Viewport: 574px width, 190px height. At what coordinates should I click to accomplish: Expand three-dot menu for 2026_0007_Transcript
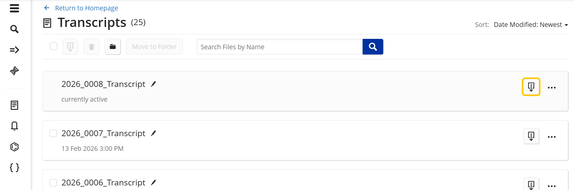click(x=552, y=137)
